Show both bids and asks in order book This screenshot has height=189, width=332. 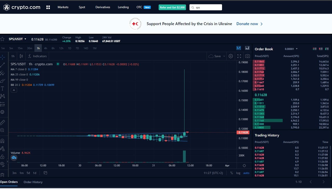[315, 49]
